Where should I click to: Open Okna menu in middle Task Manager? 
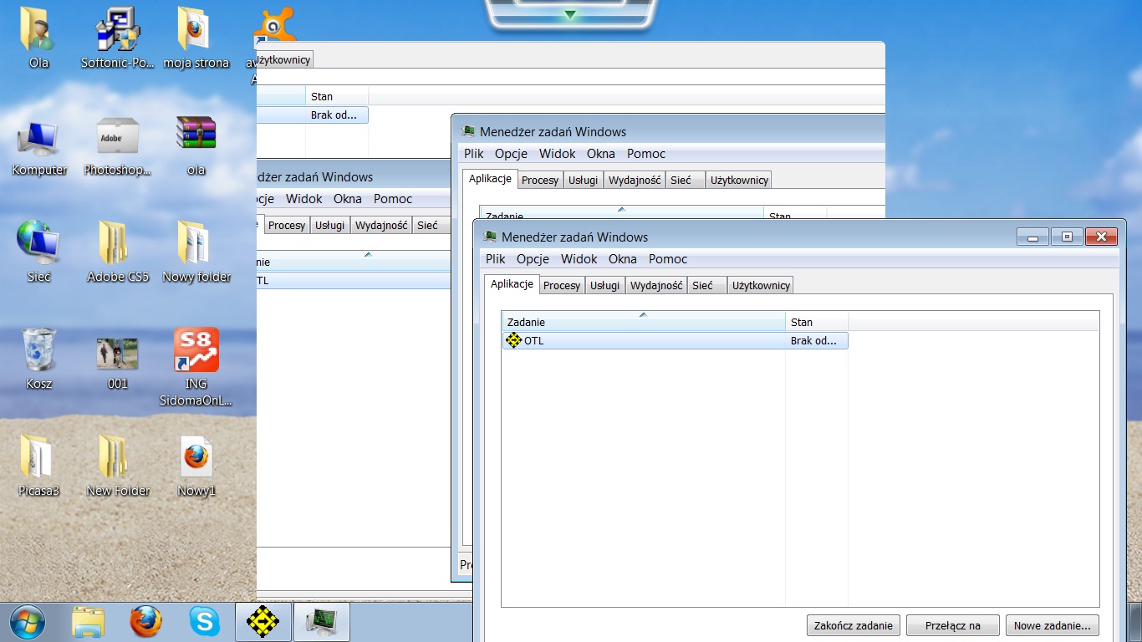[601, 154]
